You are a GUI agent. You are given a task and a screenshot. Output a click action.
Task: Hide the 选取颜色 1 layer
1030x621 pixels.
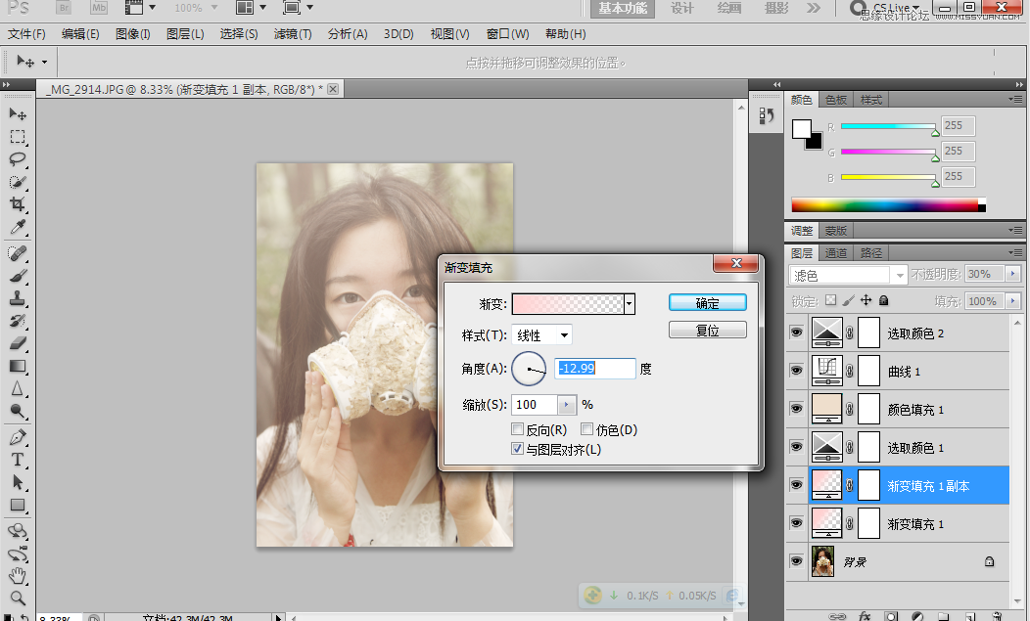pyautogui.click(x=796, y=447)
